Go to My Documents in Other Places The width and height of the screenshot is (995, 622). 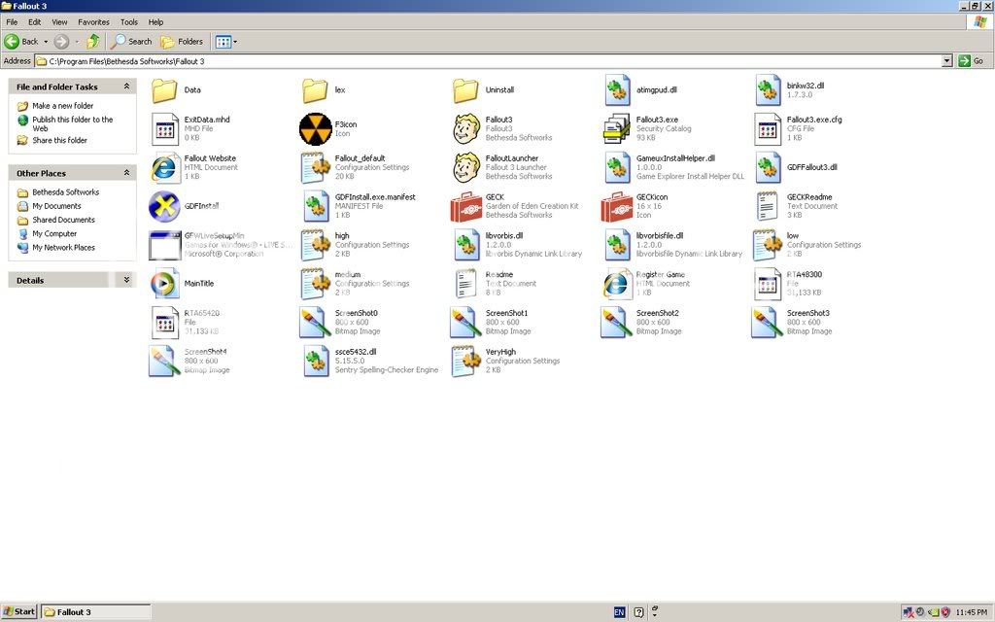[56, 206]
